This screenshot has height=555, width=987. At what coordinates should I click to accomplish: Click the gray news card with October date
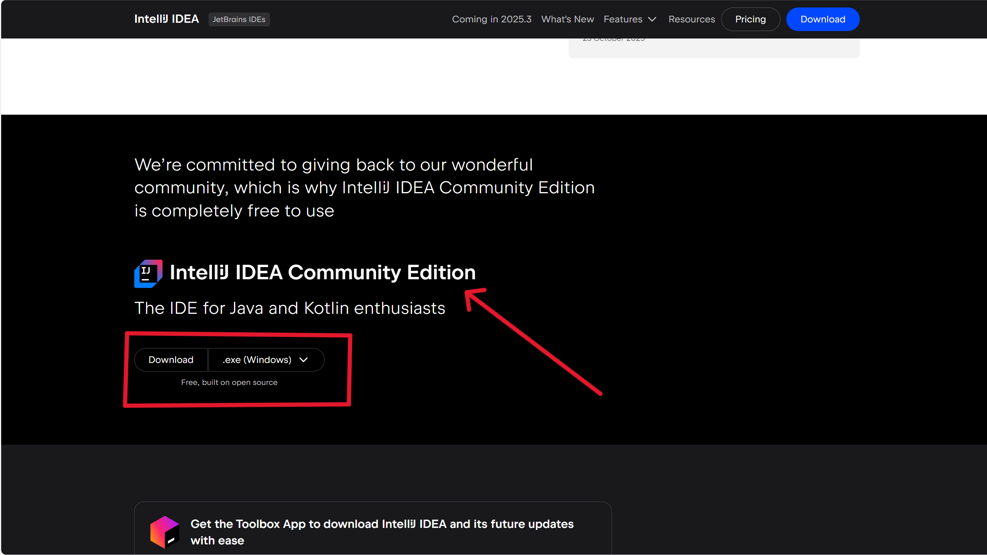pyautogui.click(x=713, y=48)
